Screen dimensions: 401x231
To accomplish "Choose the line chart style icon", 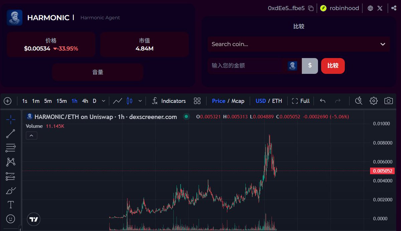I will point(118,101).
